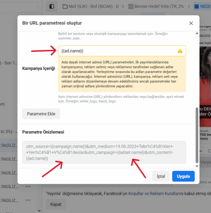The width and height of the screenshot is (211, 213).
Task: Click the {{ad.name}} Kampanya İçeriği field
Action: click(x=122, y=51)
